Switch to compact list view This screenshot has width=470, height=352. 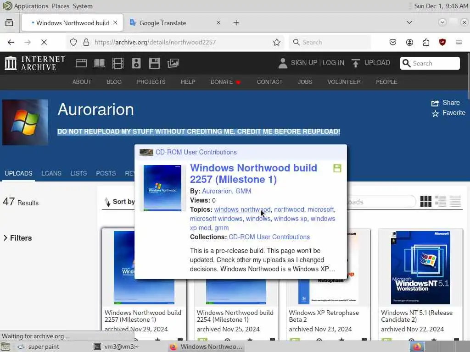(455, 202)
